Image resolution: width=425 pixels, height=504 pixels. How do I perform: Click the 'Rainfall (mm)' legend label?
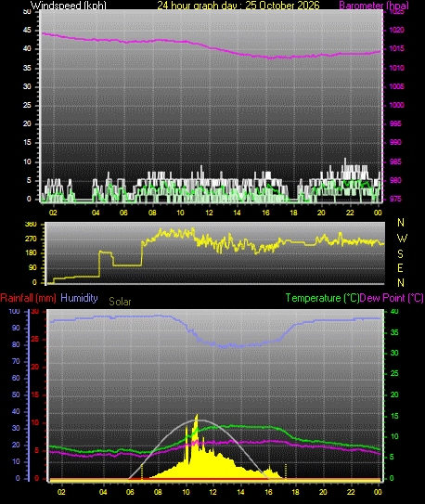[28, 298]
